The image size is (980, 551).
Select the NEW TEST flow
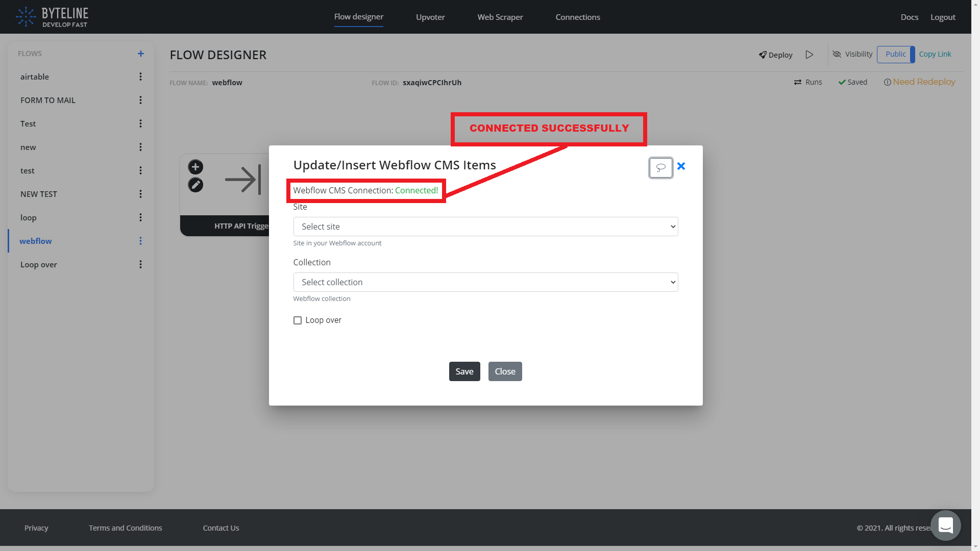pos(39,194)
